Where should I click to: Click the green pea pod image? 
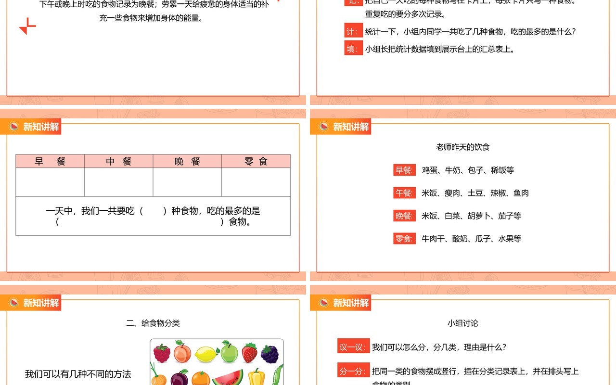(277, 375)
